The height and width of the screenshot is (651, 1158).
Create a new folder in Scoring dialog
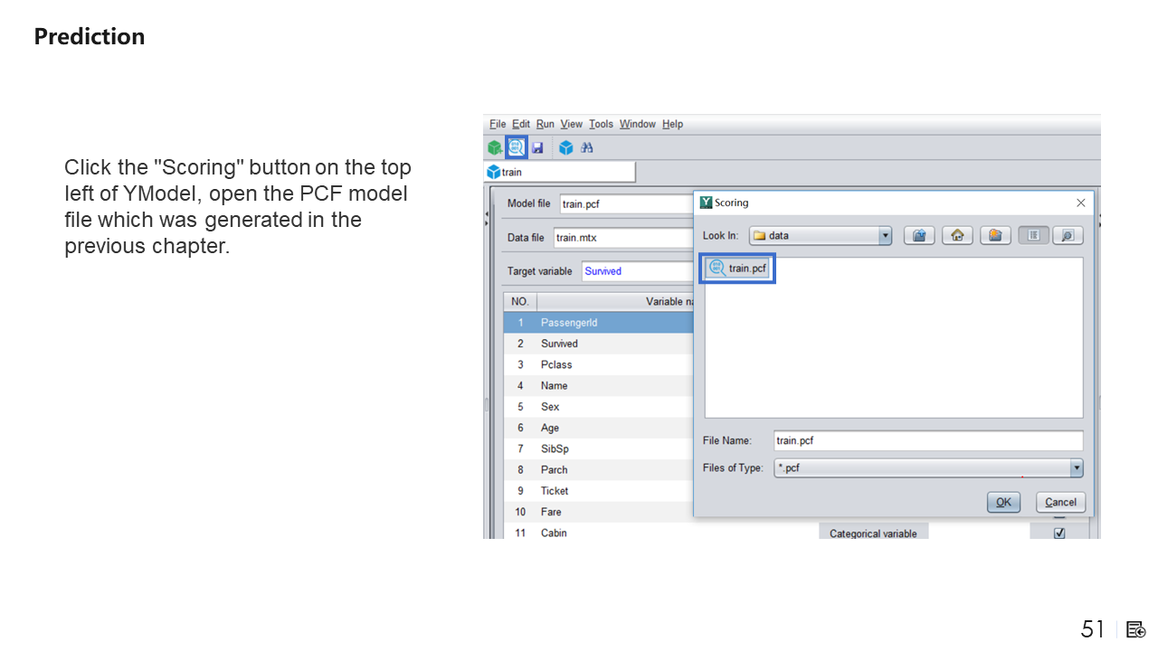pos(995,235)
